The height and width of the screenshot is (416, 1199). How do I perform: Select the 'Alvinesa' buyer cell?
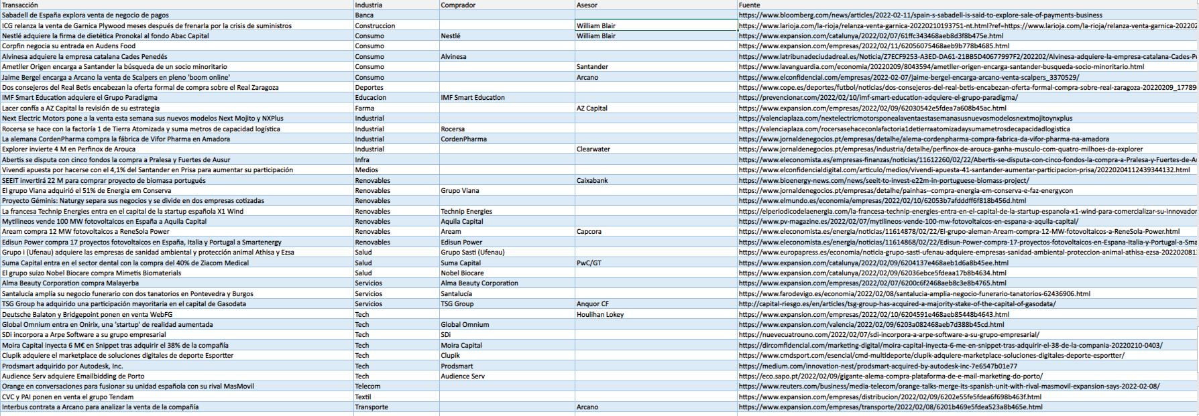point(507,57)
